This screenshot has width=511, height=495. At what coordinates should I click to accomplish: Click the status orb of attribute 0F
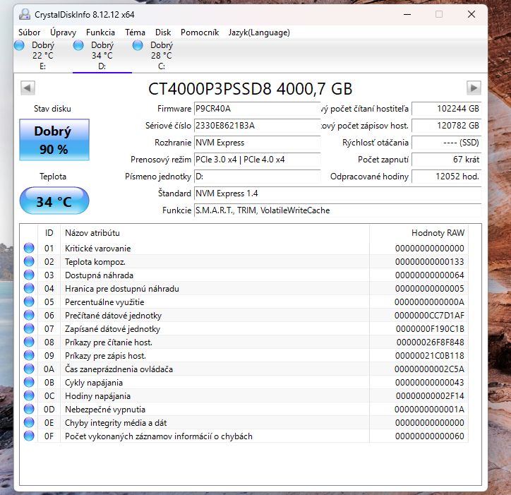coord(29,436)
